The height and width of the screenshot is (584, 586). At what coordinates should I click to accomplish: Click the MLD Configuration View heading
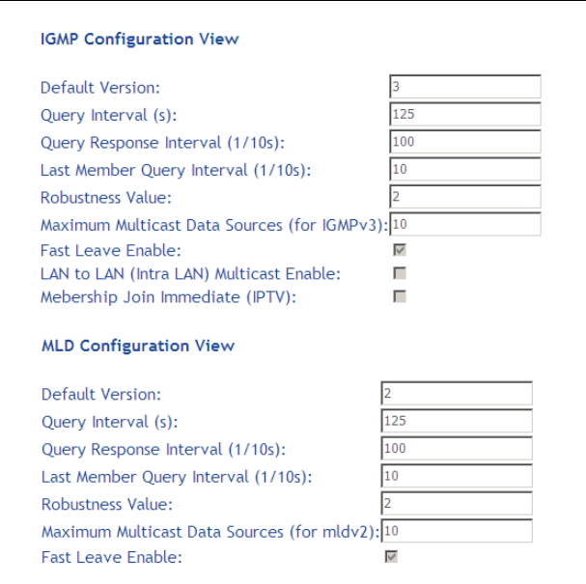click(137, 346)
